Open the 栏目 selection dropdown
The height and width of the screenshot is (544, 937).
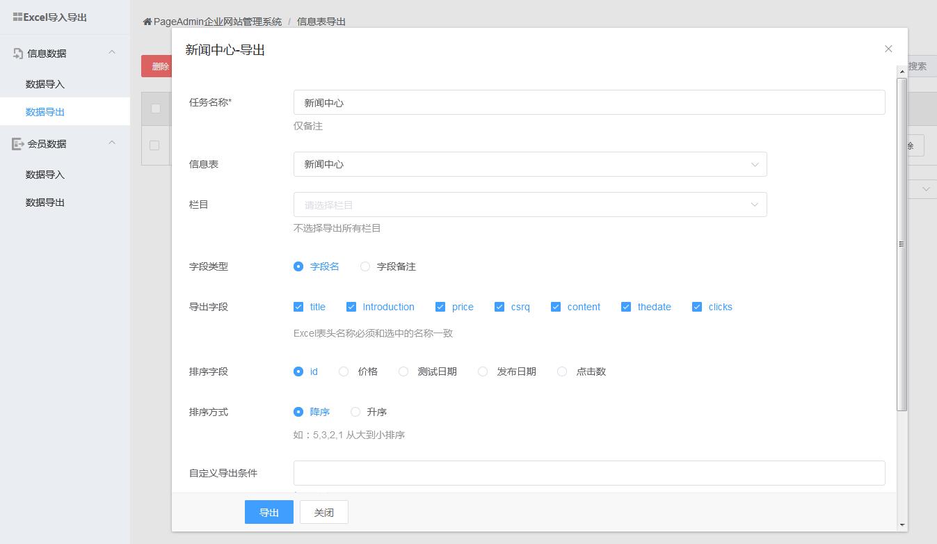(x=529, y=205)
